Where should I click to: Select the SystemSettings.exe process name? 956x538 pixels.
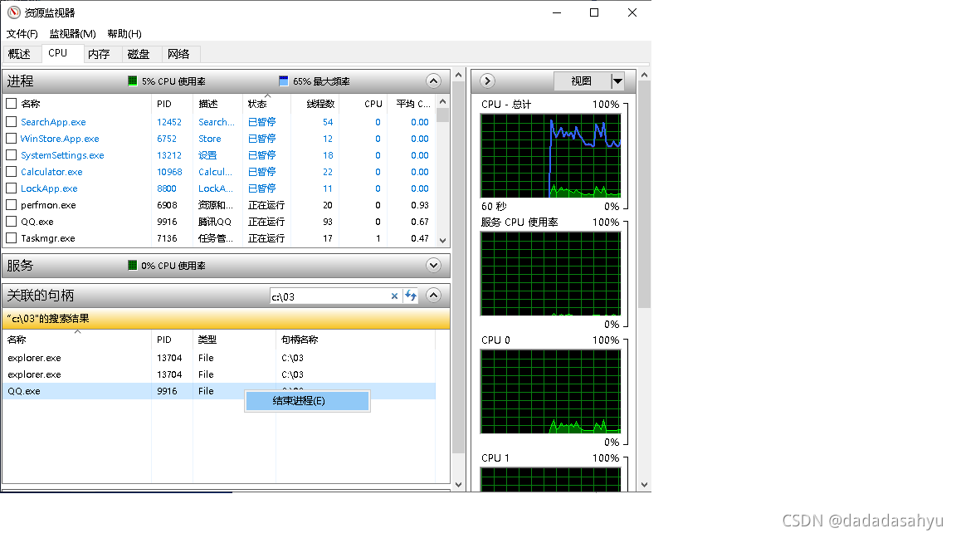(x=62, y=155)
